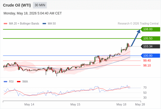Screen dimensions: 161x109
Task: Click the RSI axis value 30
Action: point(145,98)
